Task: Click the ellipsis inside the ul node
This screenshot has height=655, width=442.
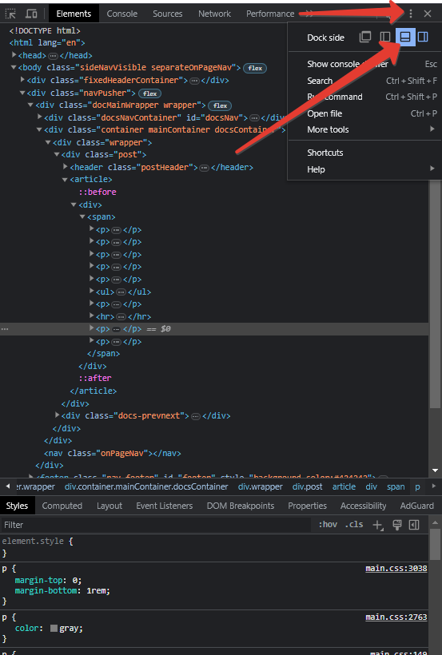Action: pos(121,292)
